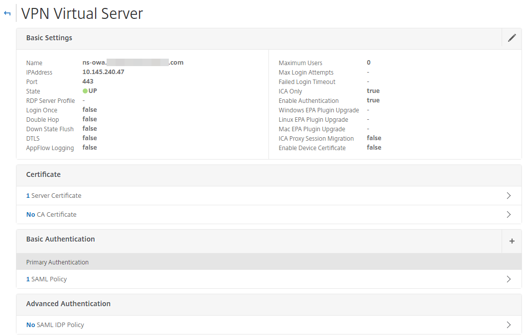Click the No SAML IDP Policy link
Screen dimensions: 525x335
pyautogui.click(x=55, y=325)
